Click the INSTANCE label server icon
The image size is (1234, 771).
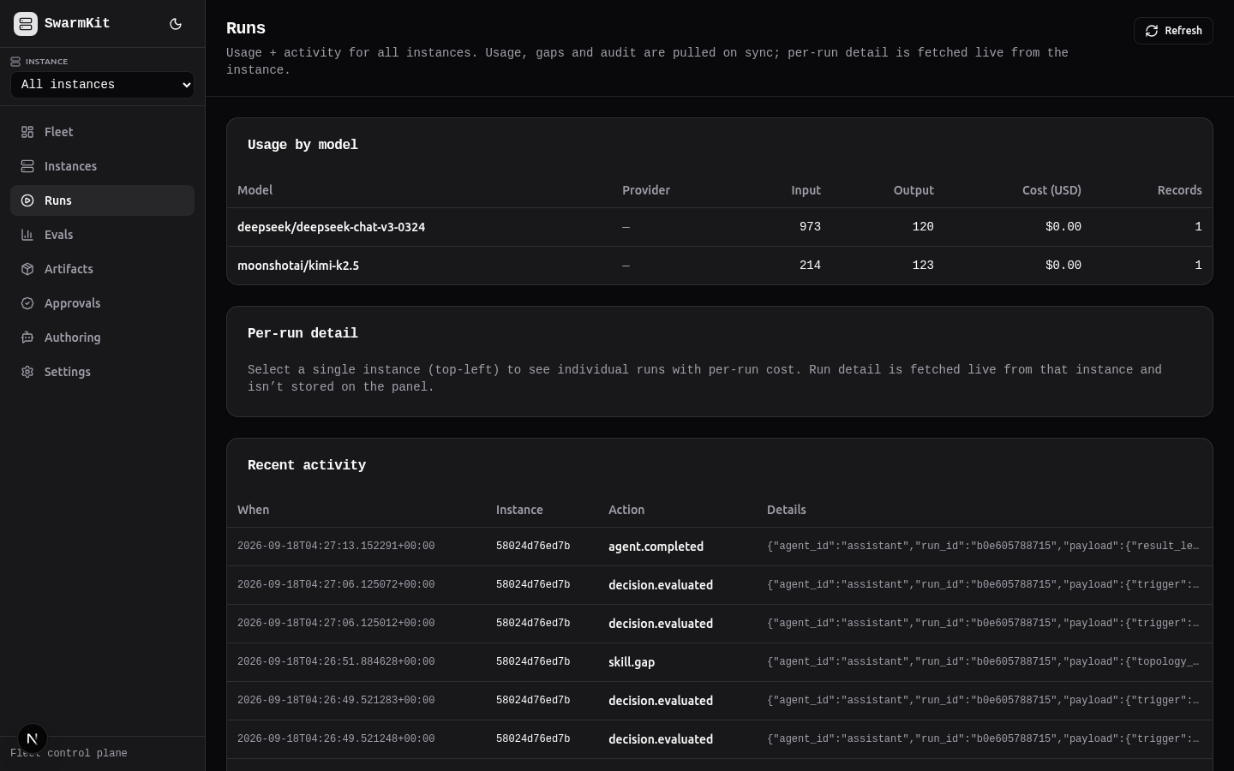click(15, 62)
